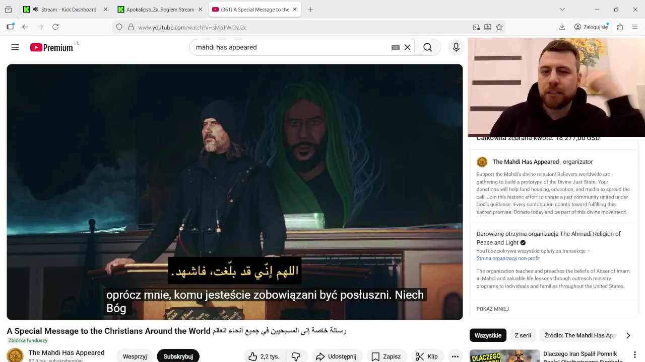
Task: Go forward in browser history
Action: coord(40,27)
